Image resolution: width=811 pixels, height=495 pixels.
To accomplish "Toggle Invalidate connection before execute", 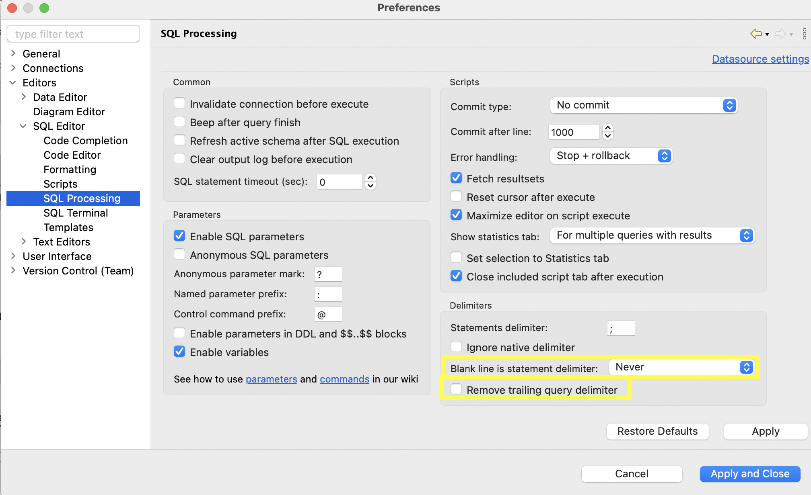I will (x=179, y=103).
